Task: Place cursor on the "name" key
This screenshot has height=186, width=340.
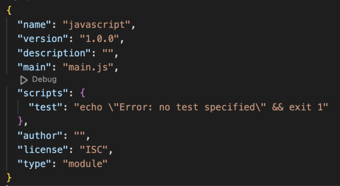Action: coord(35,25)
